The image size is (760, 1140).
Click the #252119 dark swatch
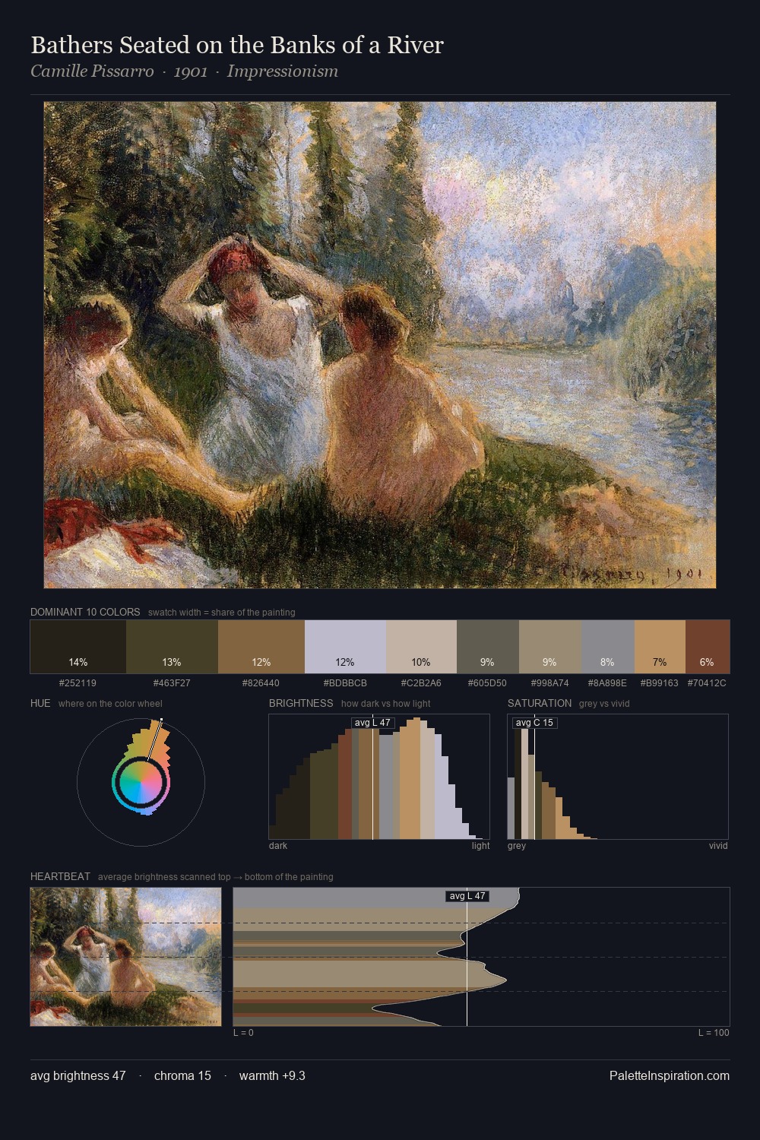click(x=78, y=647)
